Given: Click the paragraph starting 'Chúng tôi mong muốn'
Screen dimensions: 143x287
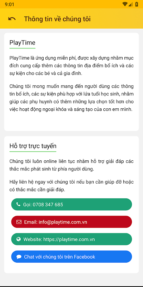Looking at the screenshot, I should coord(71,98).
